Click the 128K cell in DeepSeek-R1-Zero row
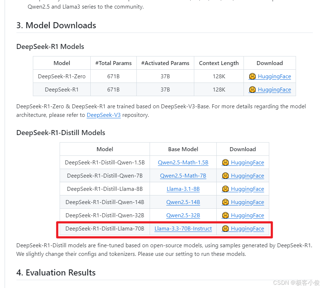 [219, 76]
